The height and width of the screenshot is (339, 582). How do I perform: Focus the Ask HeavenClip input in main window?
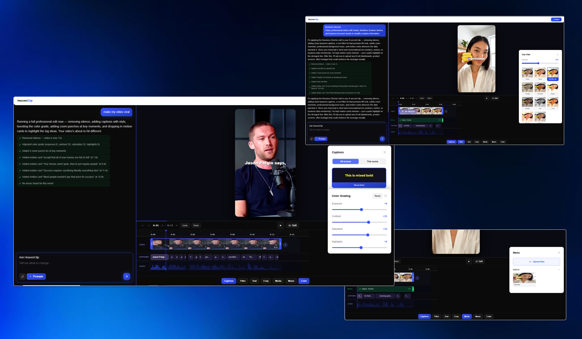coord(75,263)
